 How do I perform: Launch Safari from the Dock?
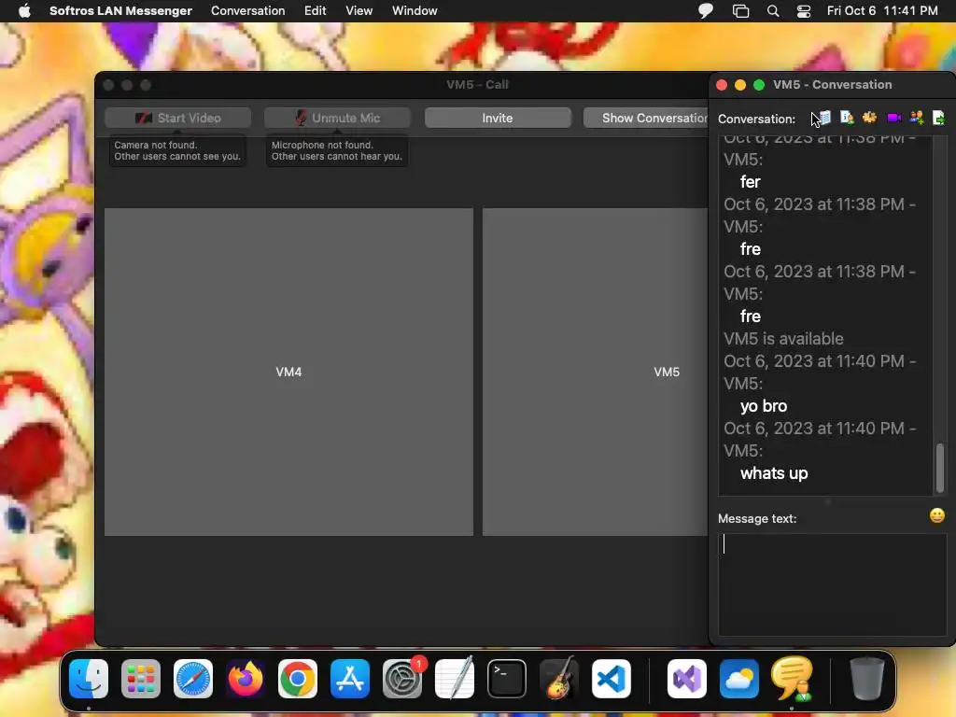click(x=193, y=679)
